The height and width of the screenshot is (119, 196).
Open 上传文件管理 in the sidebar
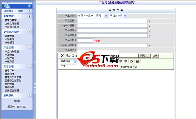pyautogui.click(x=12, y=24)
